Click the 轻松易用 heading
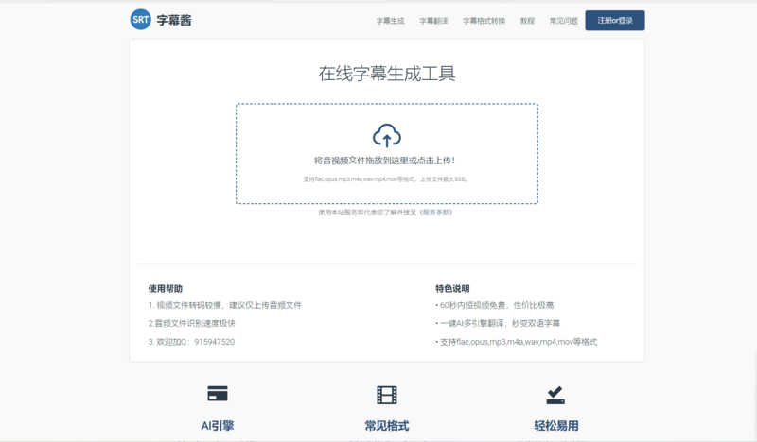The height and width of the screenshot is (442, 757). [x=556, y=426]
